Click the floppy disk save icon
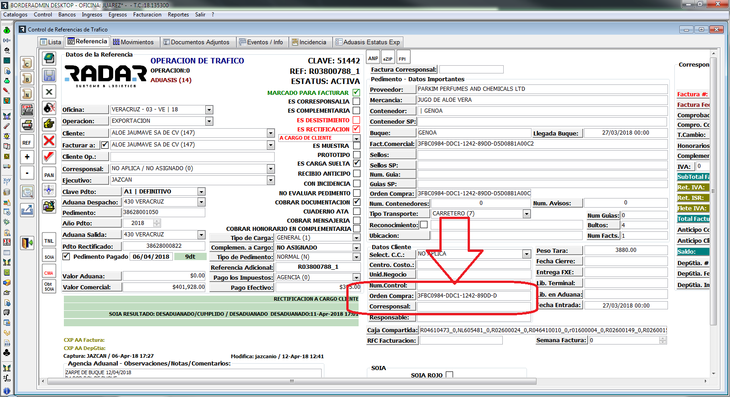730x397 pixels. click(x=49, y=75)
